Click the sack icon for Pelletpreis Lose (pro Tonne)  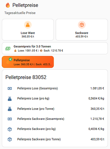[10, 109]
